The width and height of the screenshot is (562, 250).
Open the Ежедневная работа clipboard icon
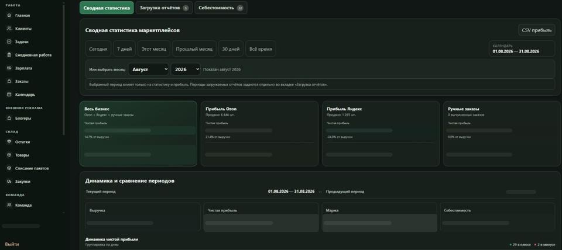(9, 55)
